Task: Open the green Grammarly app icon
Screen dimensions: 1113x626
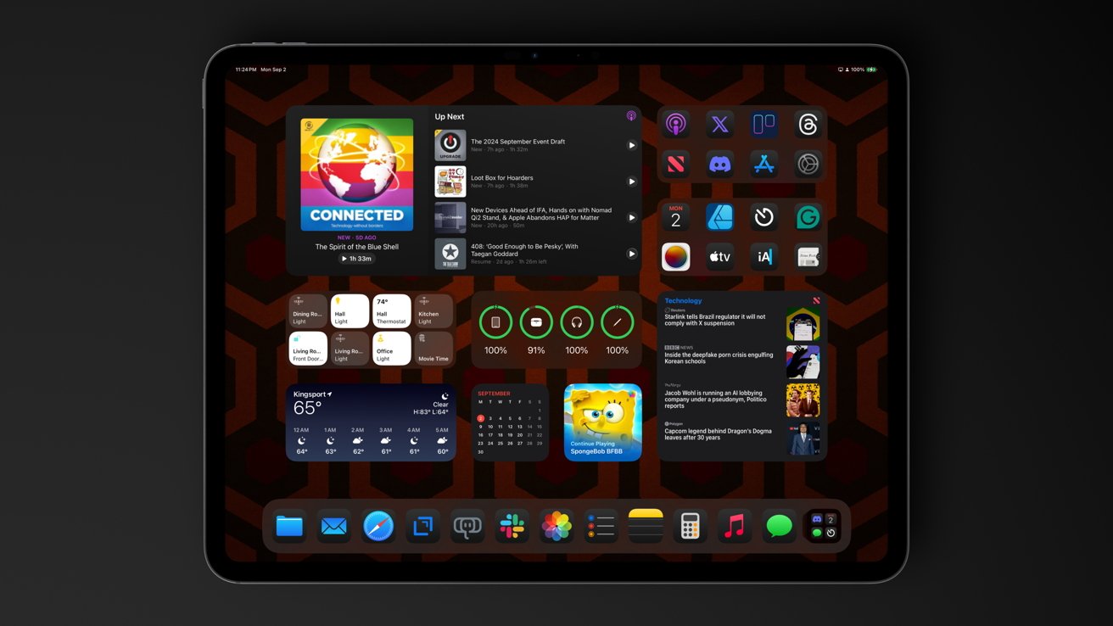Action: 808,217
